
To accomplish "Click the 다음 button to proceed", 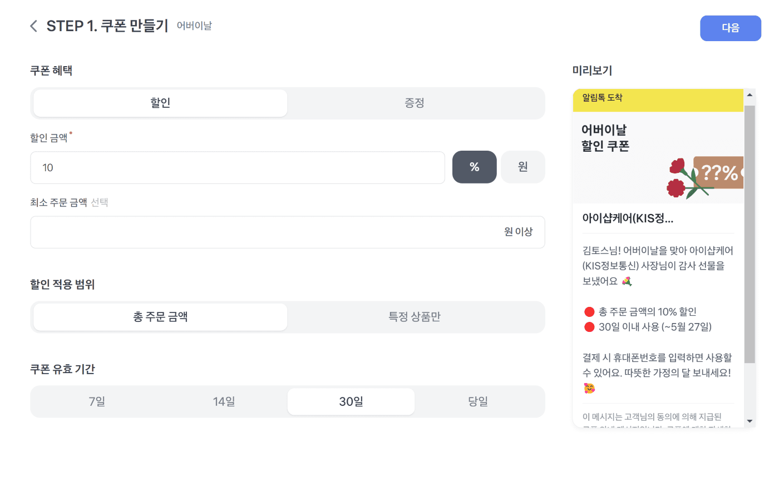I will point(730,28).
